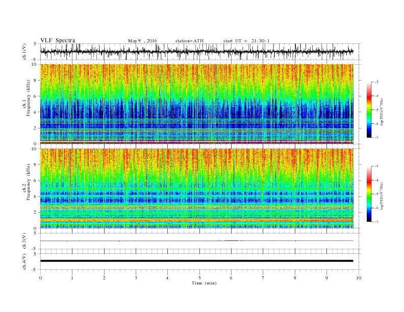Click inside the ch.2 spectrogram panel
The width and height of the screenshot is (404, 312).
pos(197,189)
